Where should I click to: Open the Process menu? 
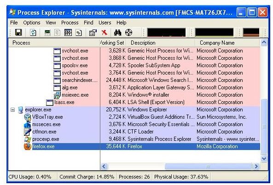[x=70, y=23]
